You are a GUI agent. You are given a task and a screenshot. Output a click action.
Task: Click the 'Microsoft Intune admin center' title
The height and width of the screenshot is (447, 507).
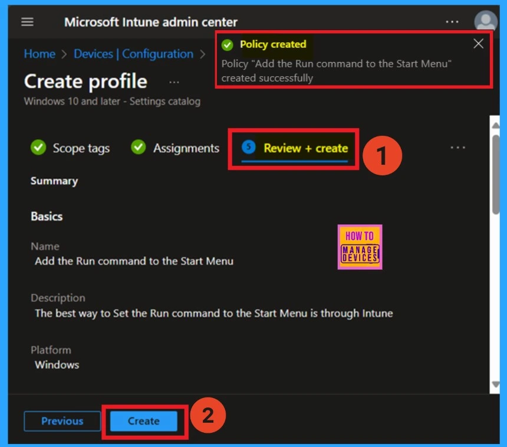pyautogui.click(x=151, y=22)
